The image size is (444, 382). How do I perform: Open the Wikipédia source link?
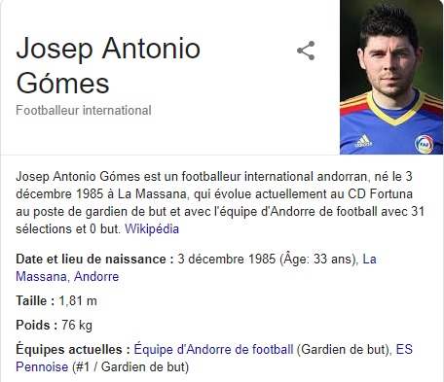tap(152, 228)
